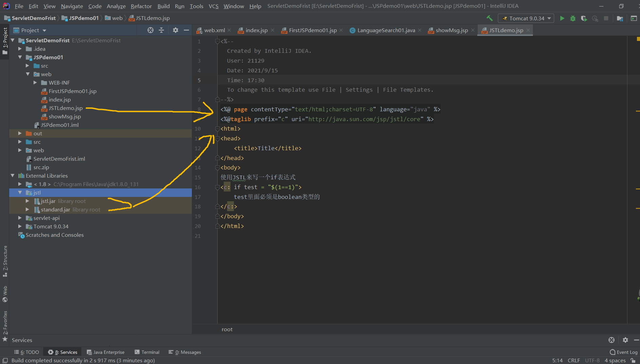Collapse all in Project panel
The height and width of the screenshot is (364, 640).
(x=161, y=30)
